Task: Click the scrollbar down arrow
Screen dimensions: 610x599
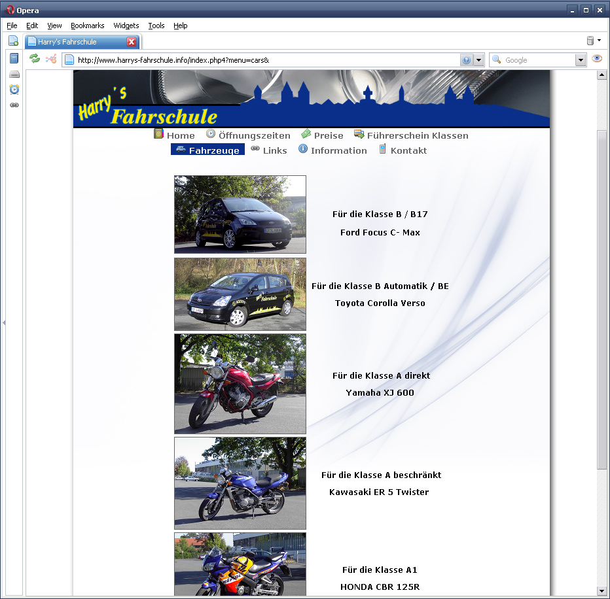Action: (602, 591)
